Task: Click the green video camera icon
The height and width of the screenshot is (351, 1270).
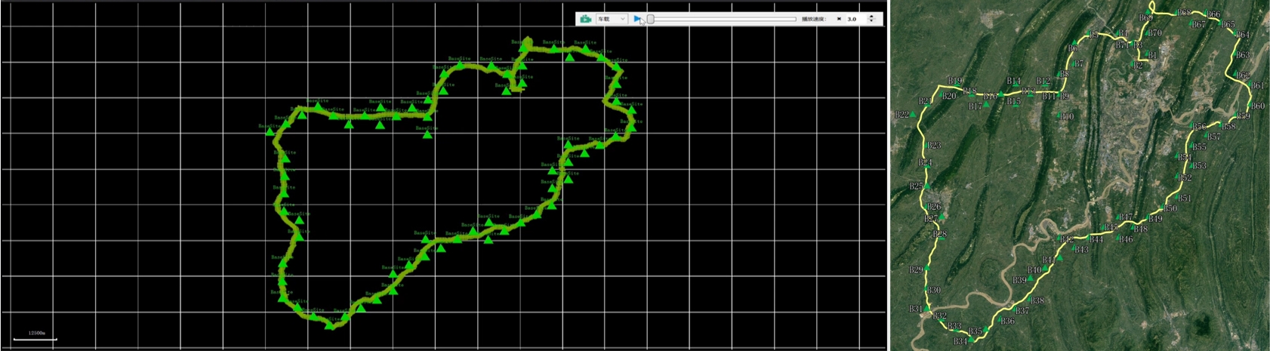Action: click(586, 19)
